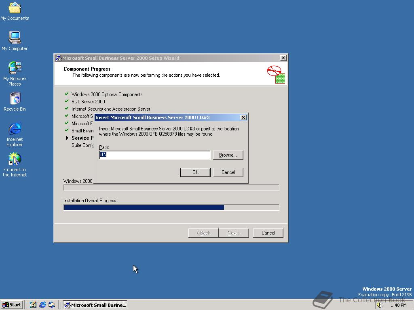
Task: Click the Suite Config list entry
Action: click(x=82, y=145)
